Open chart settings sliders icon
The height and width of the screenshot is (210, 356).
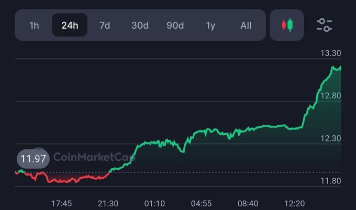[x=324, y=25]
